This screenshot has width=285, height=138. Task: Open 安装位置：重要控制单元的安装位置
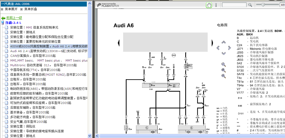[36, 42]
